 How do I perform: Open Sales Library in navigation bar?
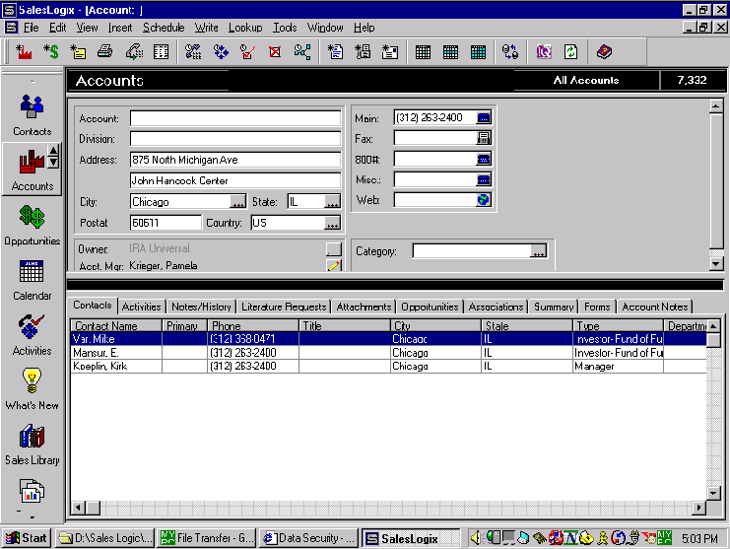point(33,445)
